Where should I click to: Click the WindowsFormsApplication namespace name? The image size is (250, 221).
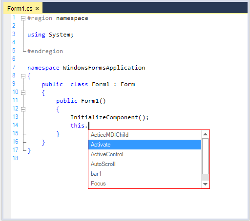coord(104,68)
